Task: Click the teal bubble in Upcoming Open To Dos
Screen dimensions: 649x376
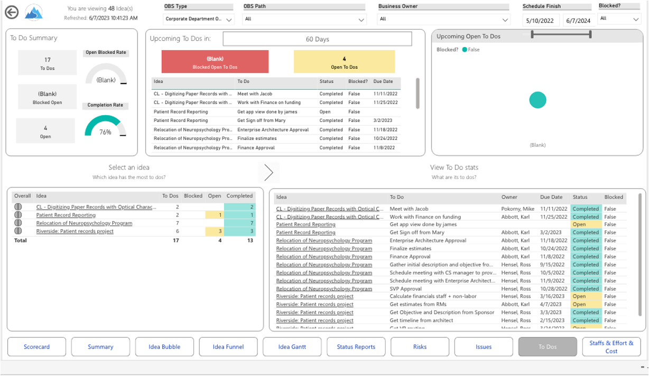Action: tap(537, 100)
